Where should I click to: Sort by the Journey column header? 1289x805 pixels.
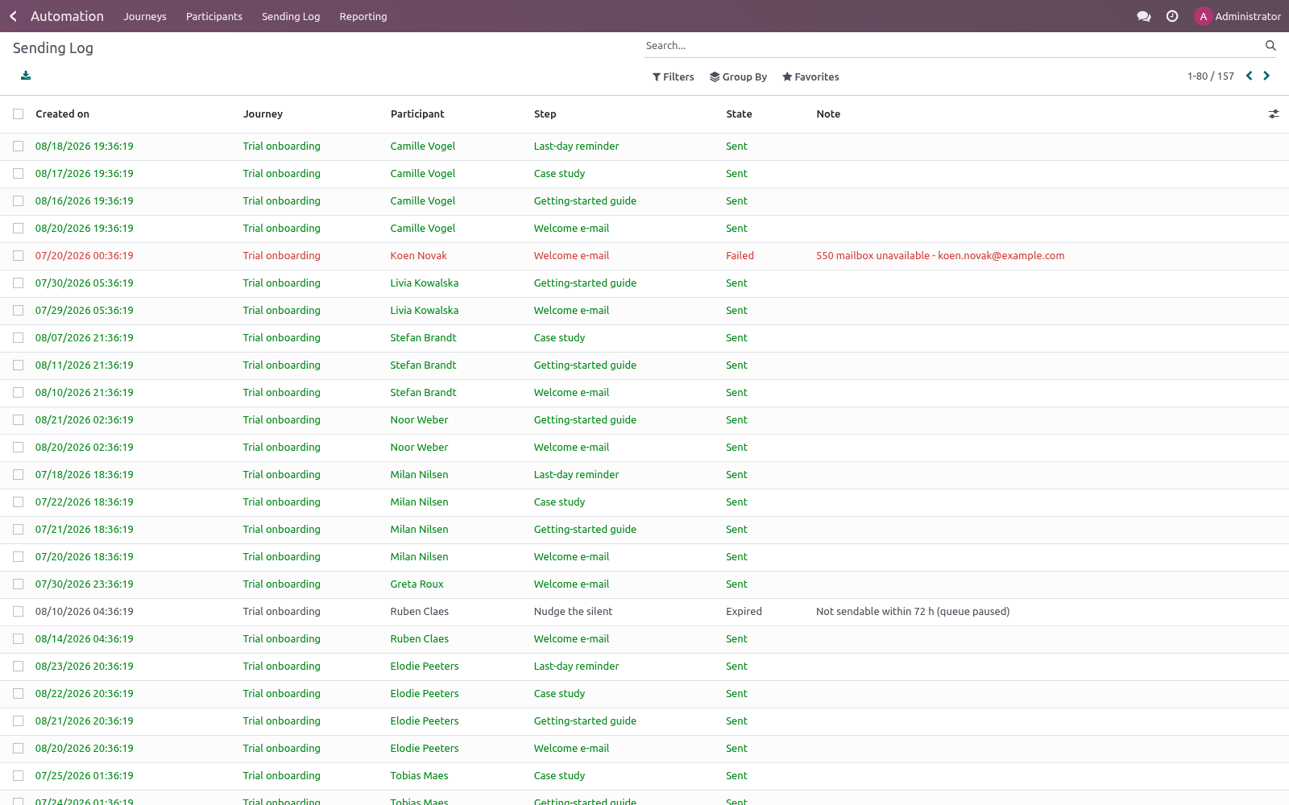pos(263,114)
